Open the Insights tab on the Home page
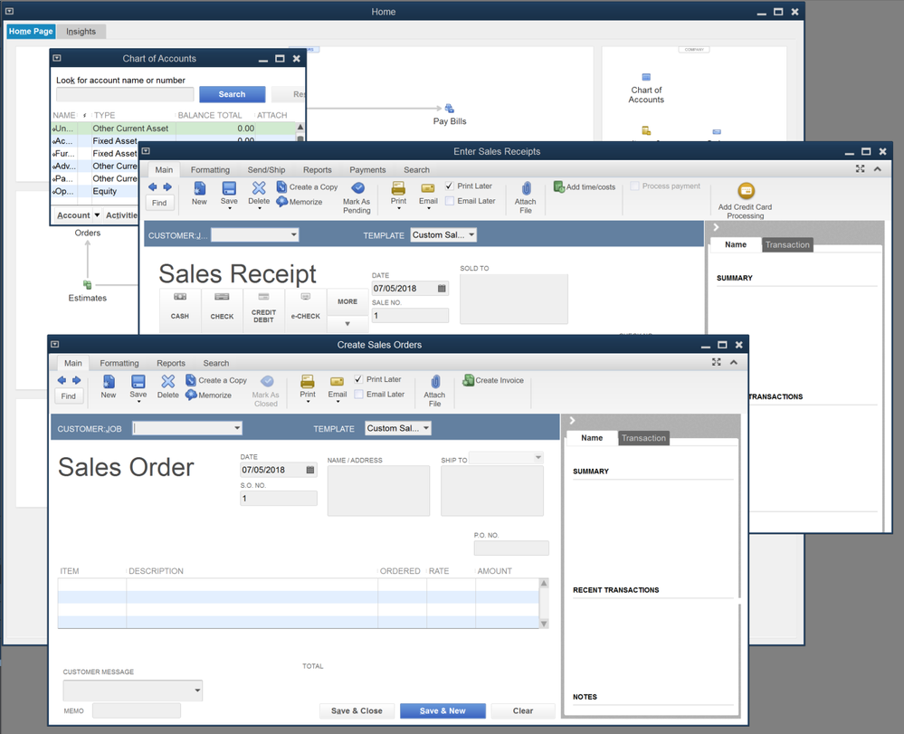Screen dimensions: 904x734 (81, 30)
